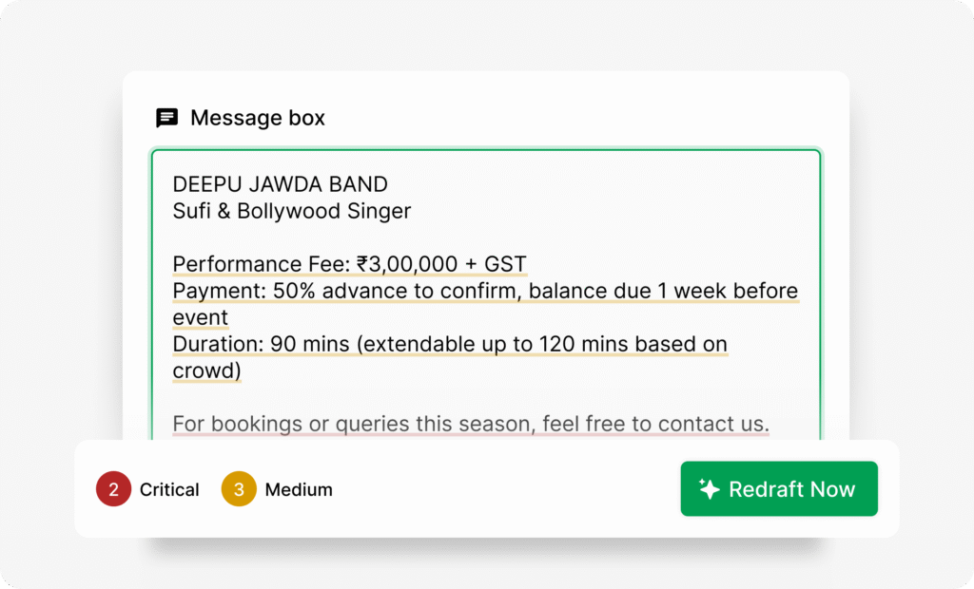974x589 pixels.
Task: Click the Medium issues label
Action: [x=299, y=490]
